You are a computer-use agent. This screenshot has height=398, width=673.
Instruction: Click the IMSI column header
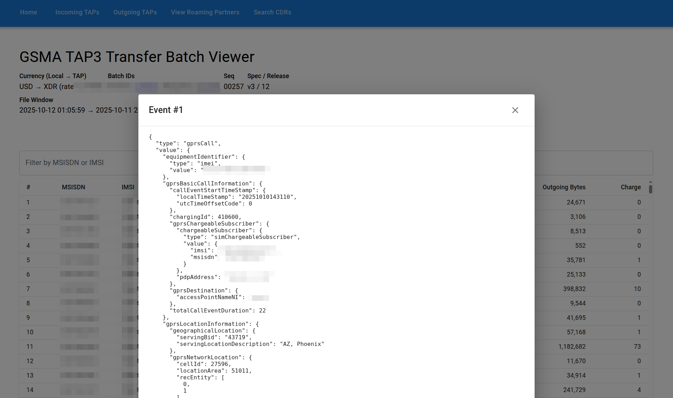click(x=128, y=187)
